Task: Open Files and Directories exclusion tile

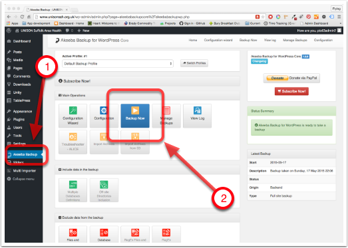Action: point(73,234)
